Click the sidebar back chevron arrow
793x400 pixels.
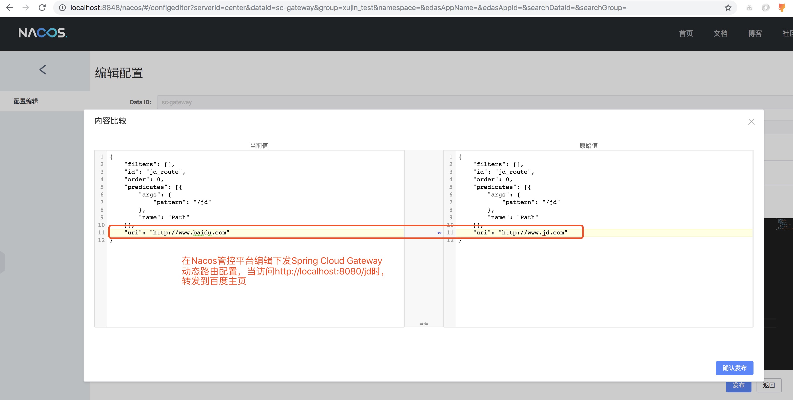(43, 70)
